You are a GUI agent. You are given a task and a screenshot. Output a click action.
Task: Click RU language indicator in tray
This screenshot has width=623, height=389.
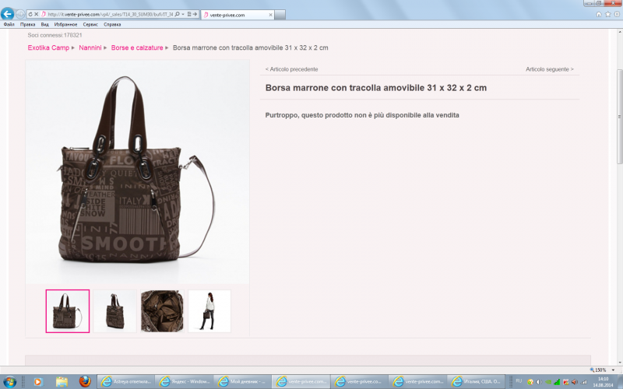tap(519, 381)
